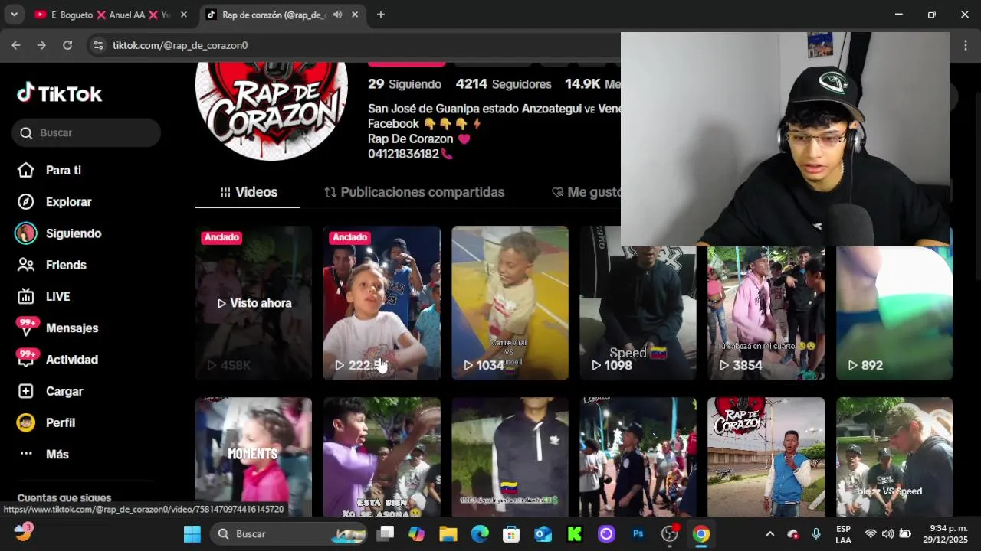
Task: Open second-row video with Rap de Corazon logo
Action: tap(766, 457)
